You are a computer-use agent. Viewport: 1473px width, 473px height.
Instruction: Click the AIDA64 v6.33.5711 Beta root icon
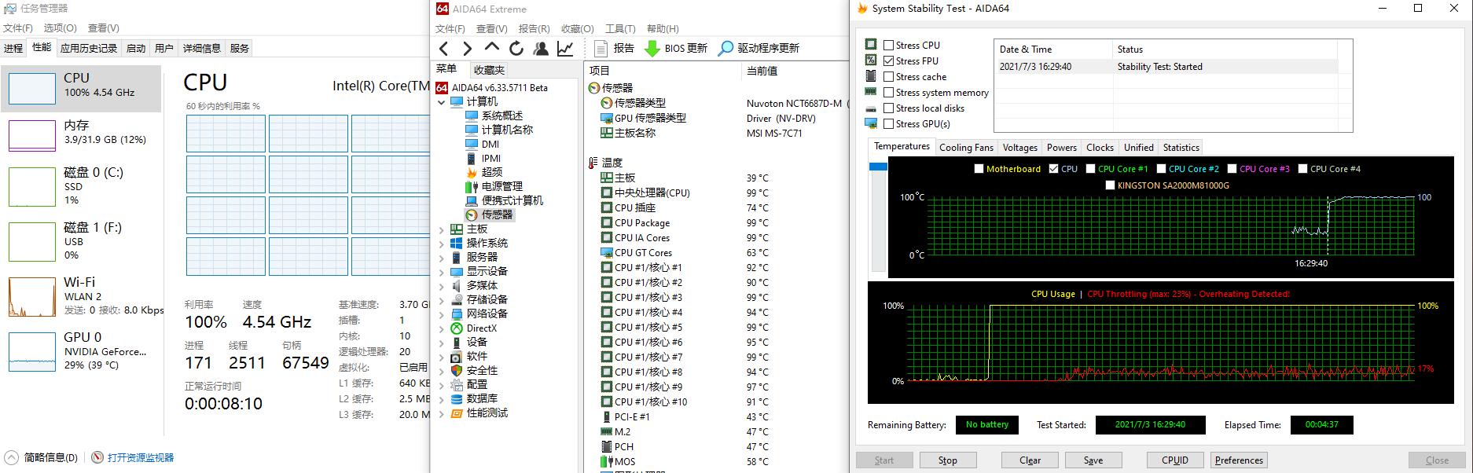click(442, 88)
